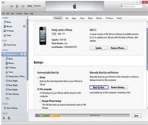Open Tones in the Library section
148x125 pixels.
[x=7, y=35]
